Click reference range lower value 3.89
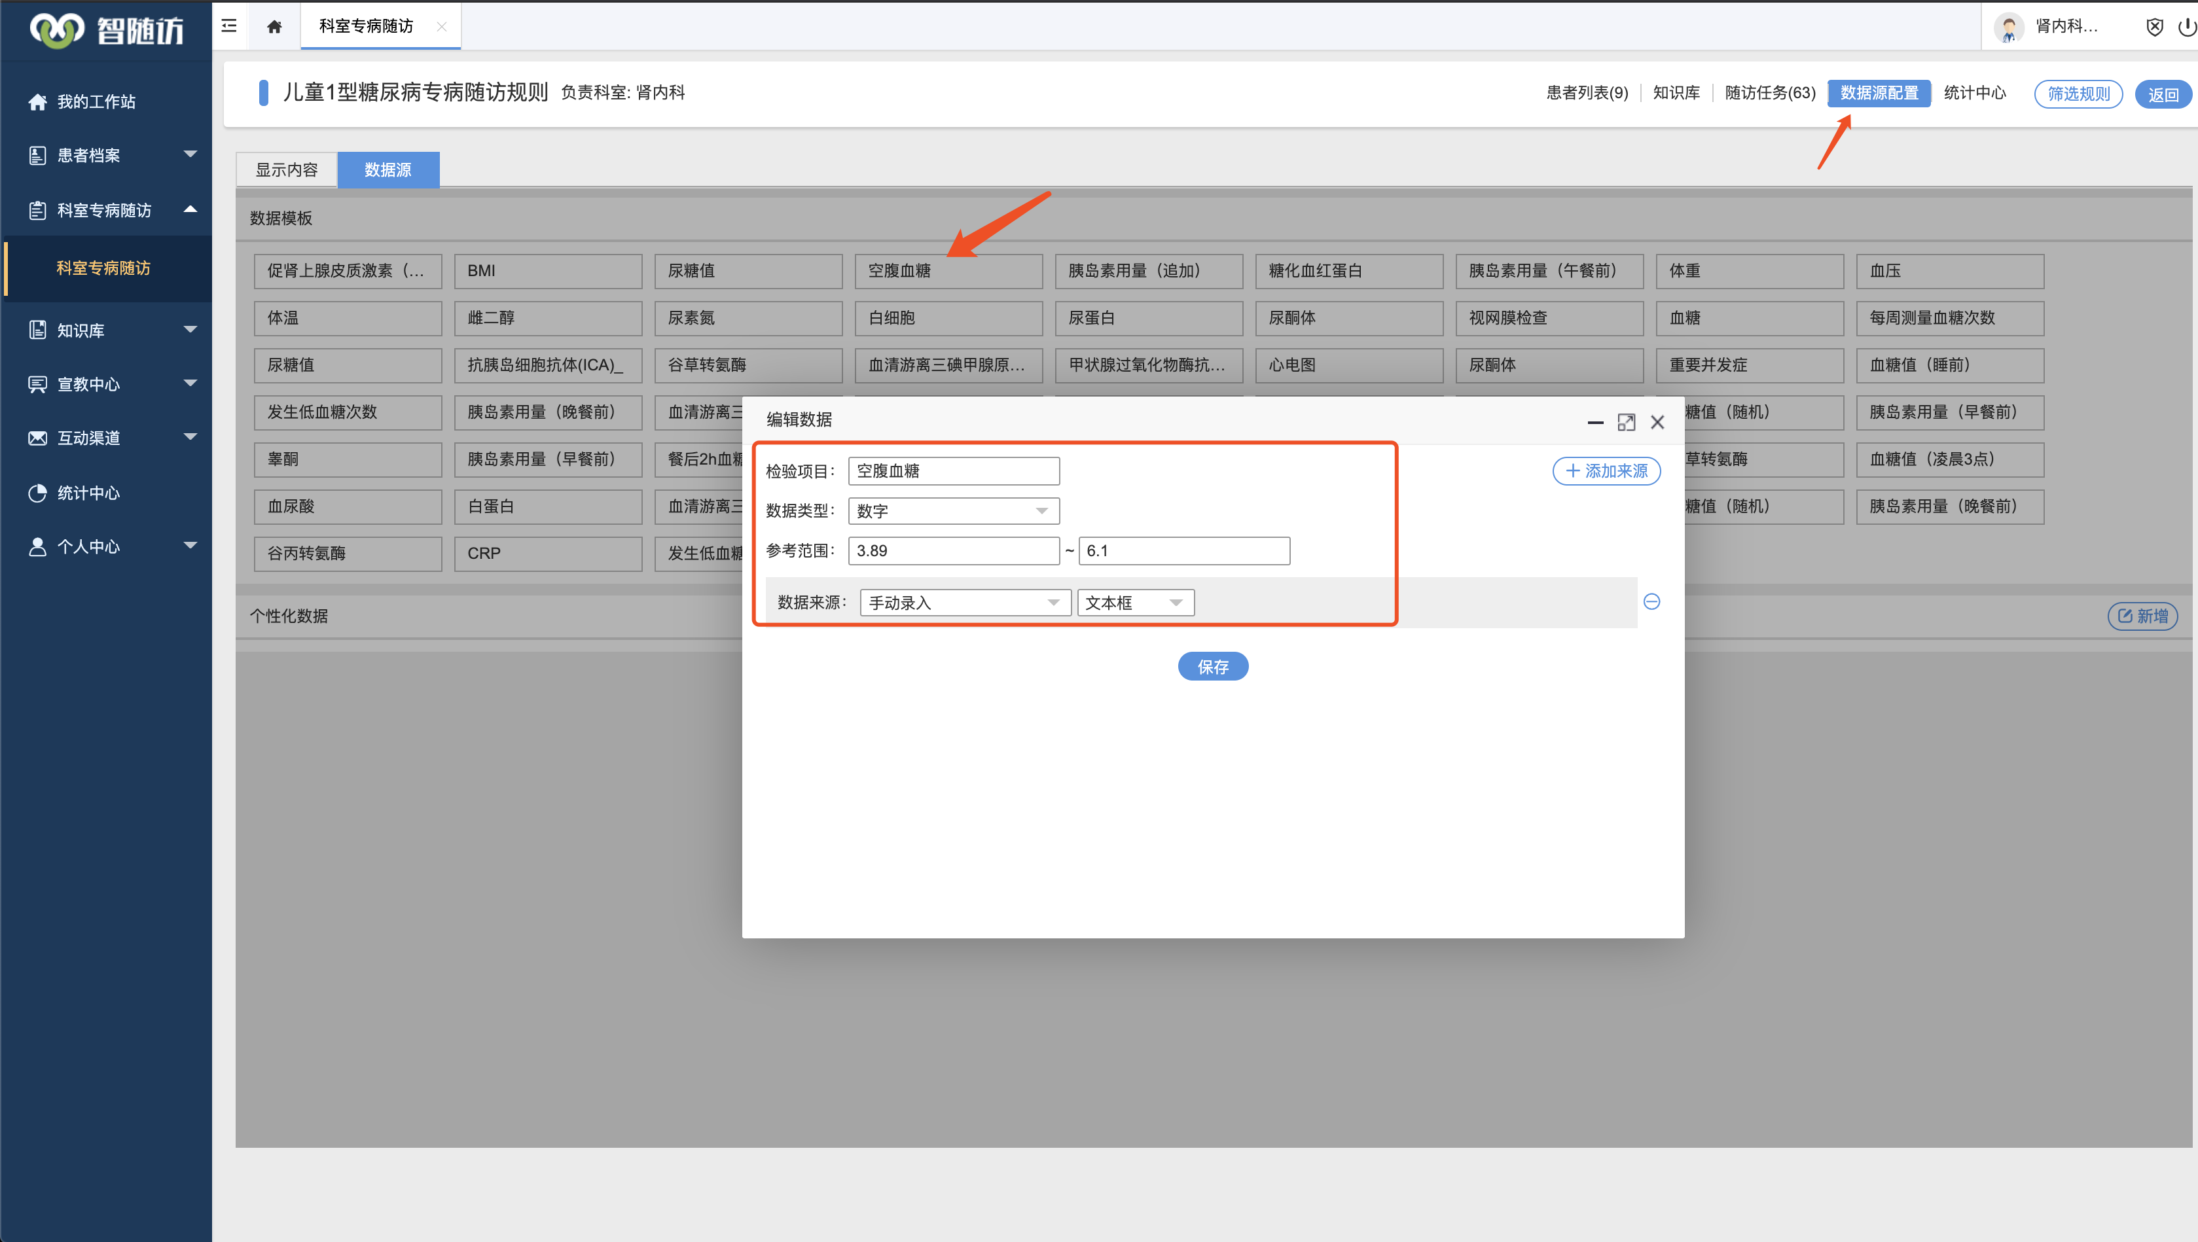This screenshot has height=1242, width=2198. pos(954,551)
